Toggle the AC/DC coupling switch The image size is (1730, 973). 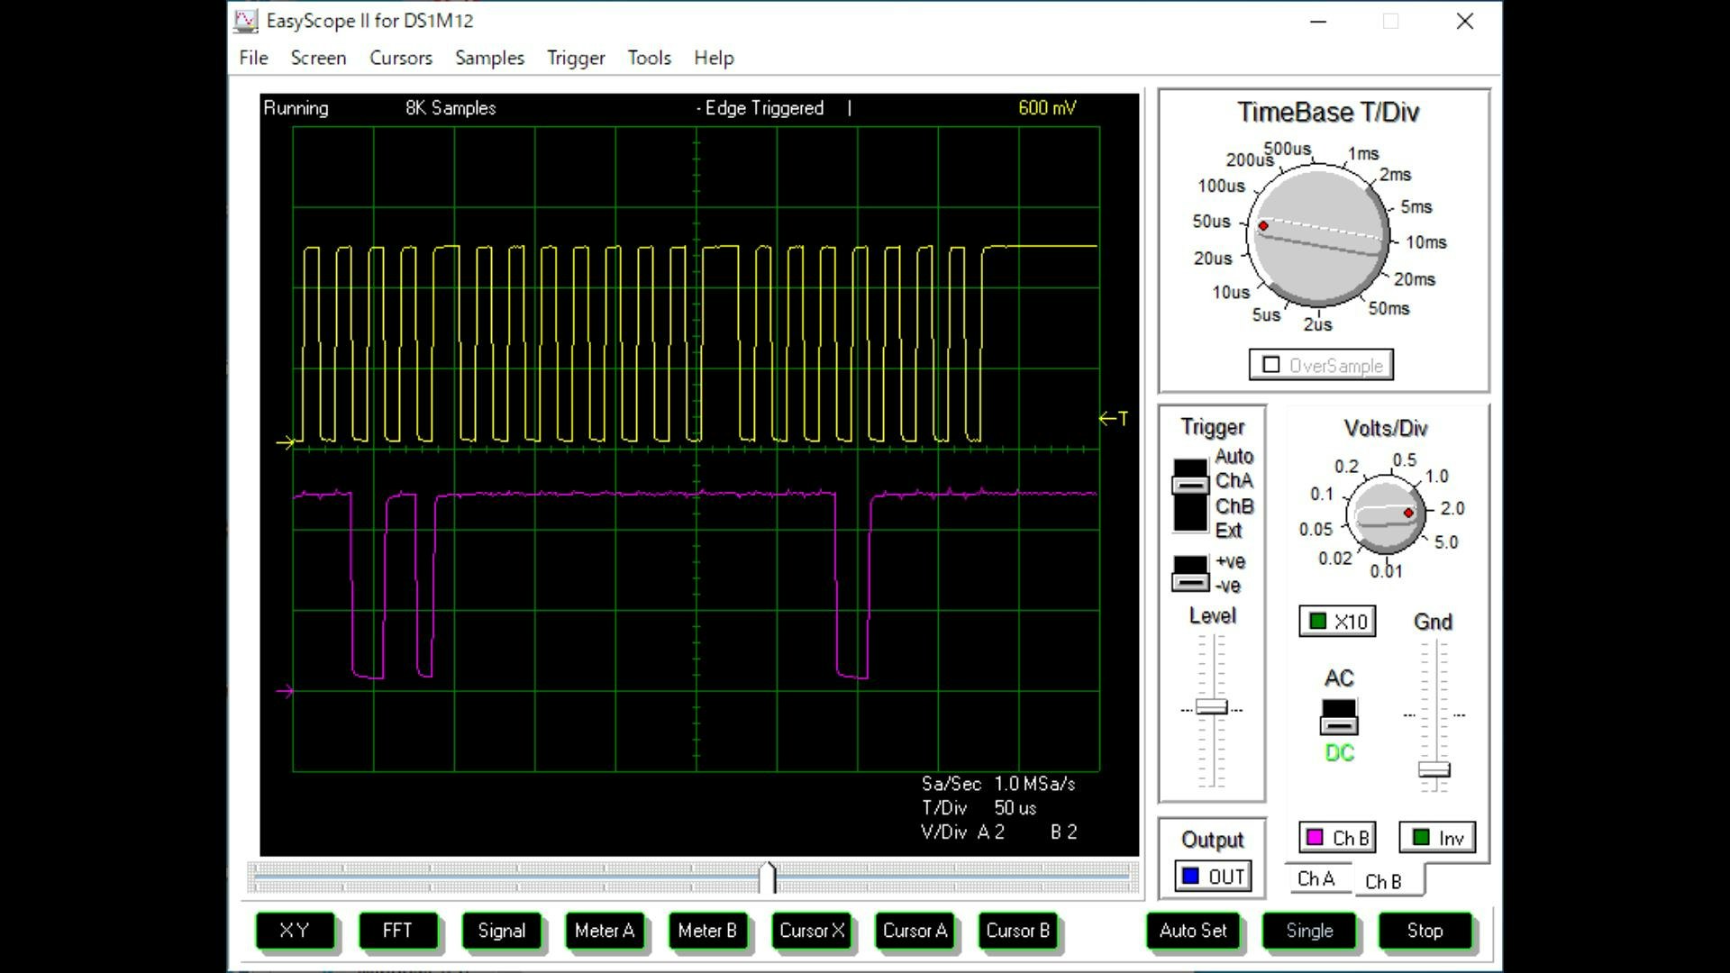coord(1338,718)
